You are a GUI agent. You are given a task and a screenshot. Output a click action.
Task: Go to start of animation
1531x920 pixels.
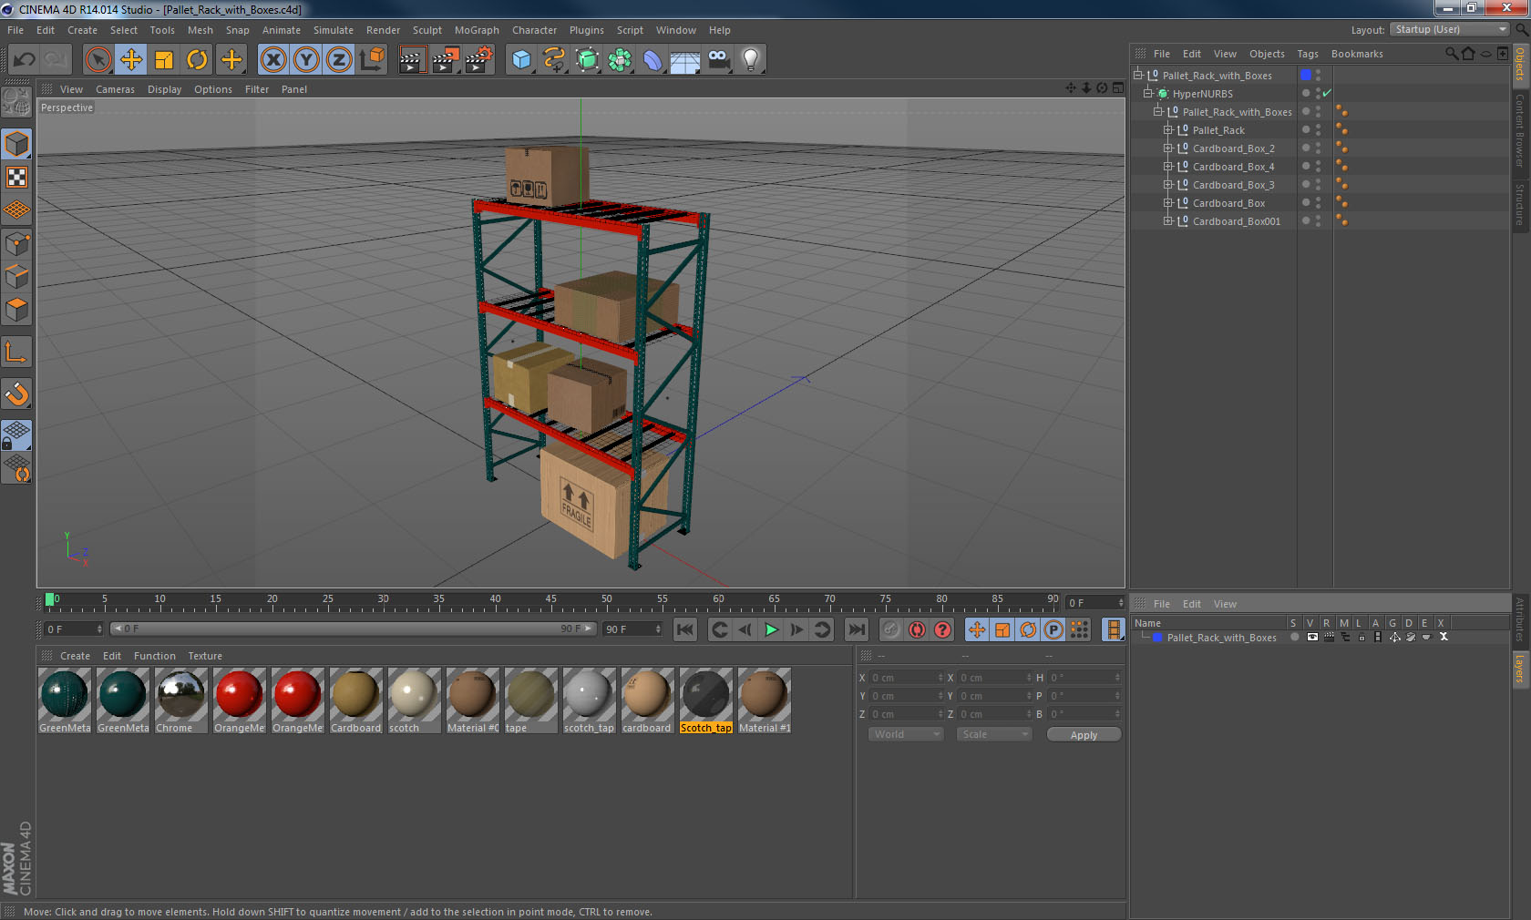(x=685, y=629)
